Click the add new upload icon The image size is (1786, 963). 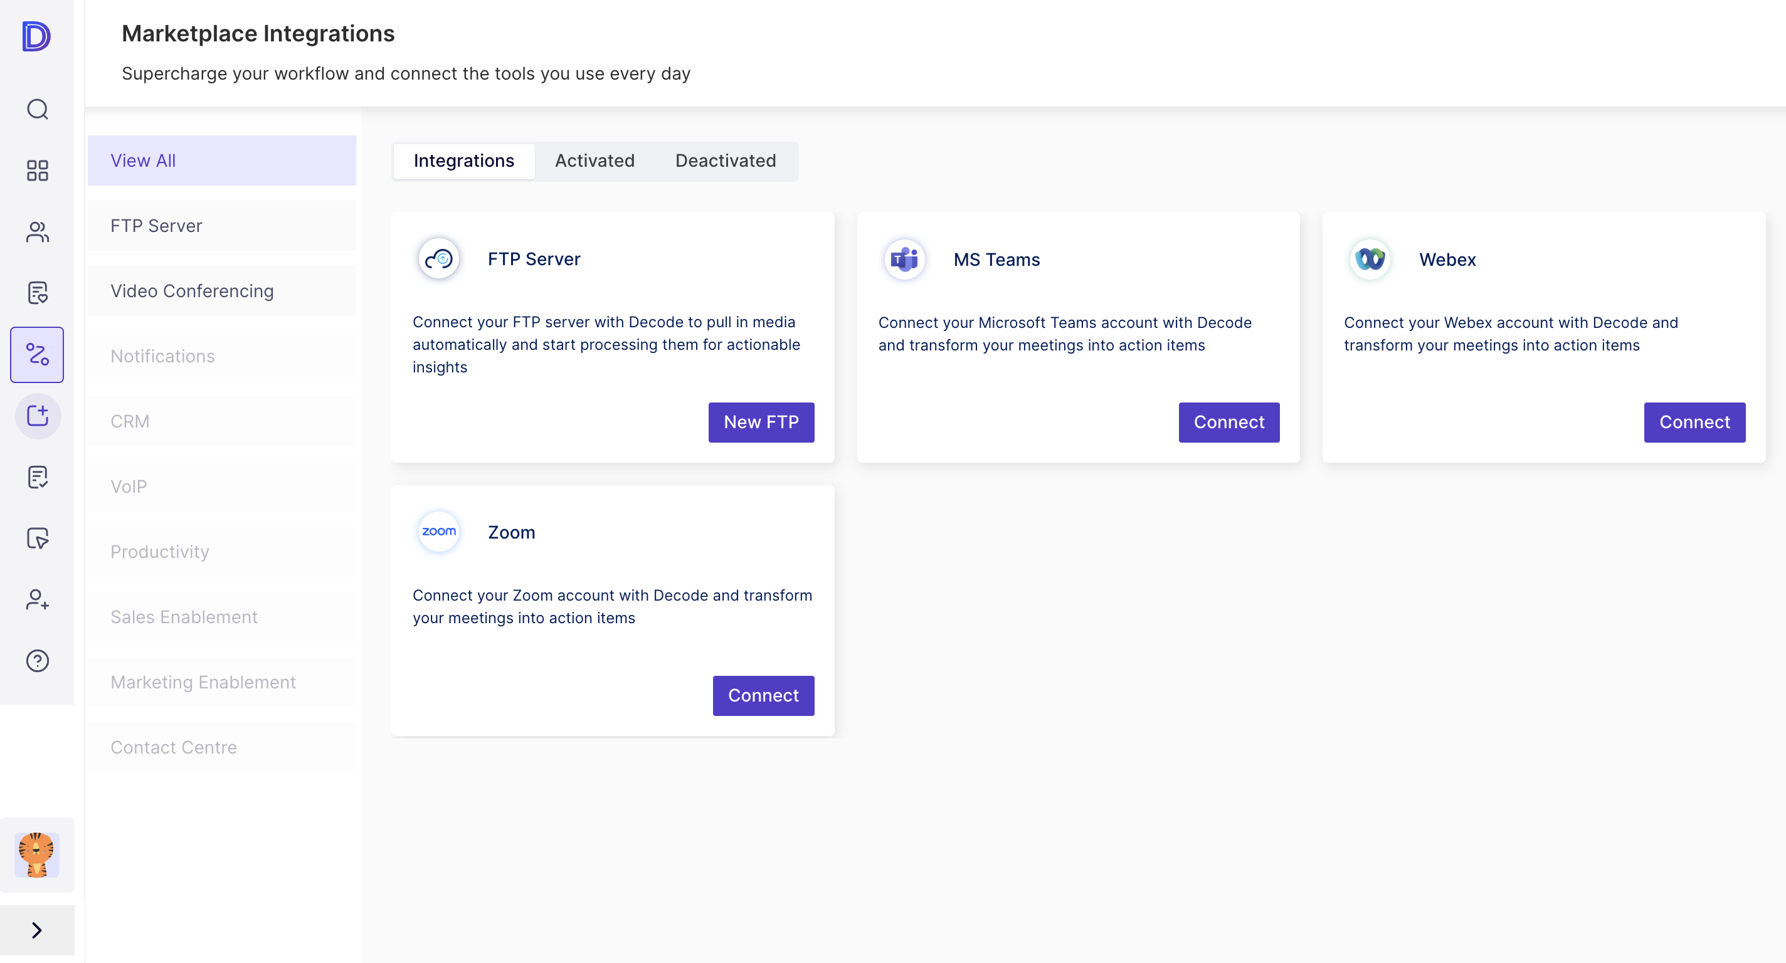(x=38, y=416)
